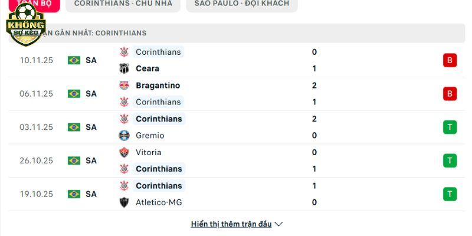Click Brazil flag on 19.10.25 match

(74, 194)
